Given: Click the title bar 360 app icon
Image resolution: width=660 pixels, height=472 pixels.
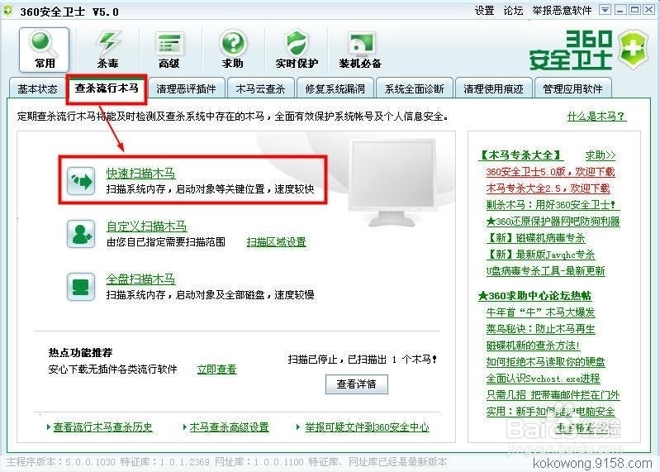Looking at the screenshot, I should [7, 12].
